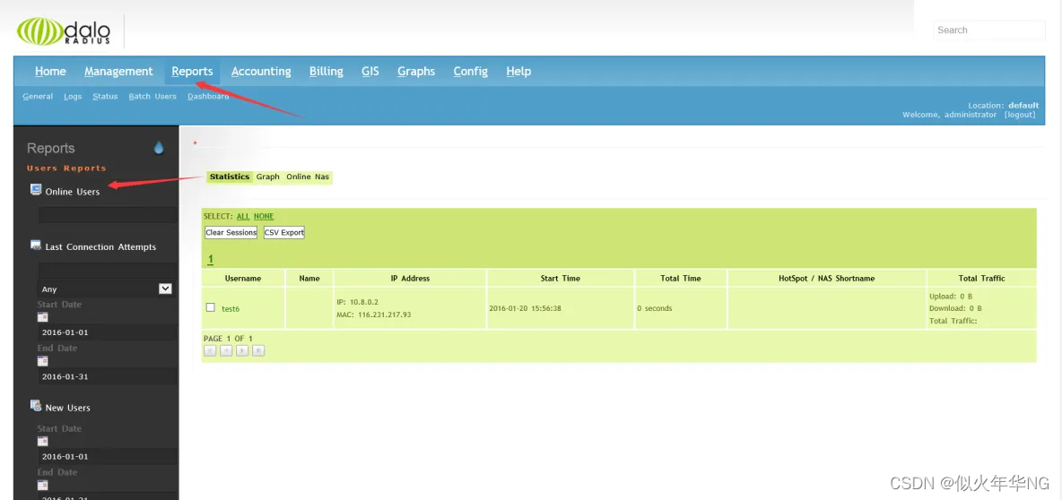Open the Home menu
This screenshot has height=500, width=1062.
click(51, 71)
